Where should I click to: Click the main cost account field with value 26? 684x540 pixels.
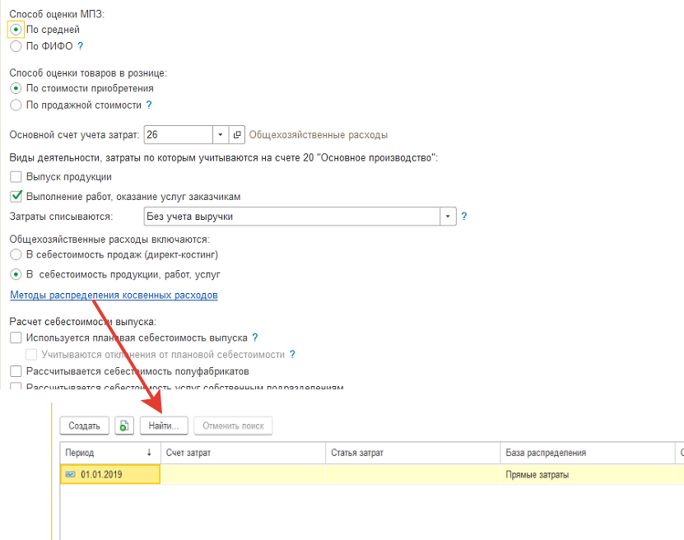[x=179, y=135]
